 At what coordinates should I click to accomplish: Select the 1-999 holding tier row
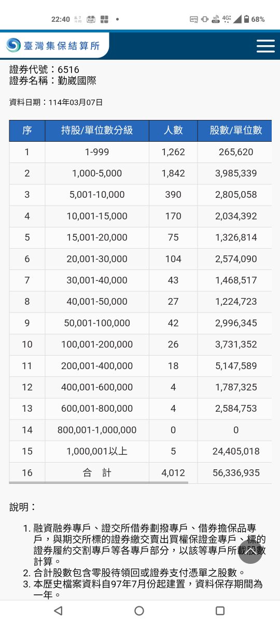pyautogui.click(x=140, y=152)
